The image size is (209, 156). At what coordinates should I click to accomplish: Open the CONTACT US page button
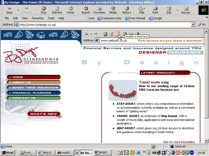point(34,98)
